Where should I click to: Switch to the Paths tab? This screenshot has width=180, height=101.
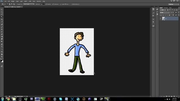pos(170,8)
